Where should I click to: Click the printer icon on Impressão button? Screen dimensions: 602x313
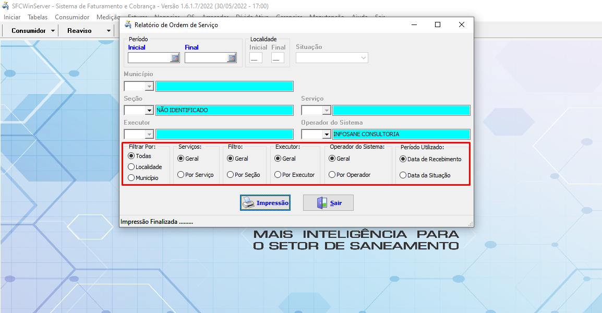247,202
